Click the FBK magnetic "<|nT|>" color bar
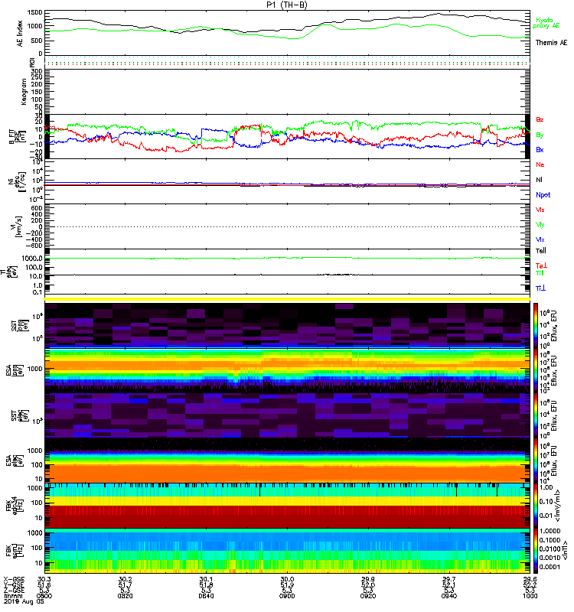Screen dimensions: 574x612 tap(536, 551)
